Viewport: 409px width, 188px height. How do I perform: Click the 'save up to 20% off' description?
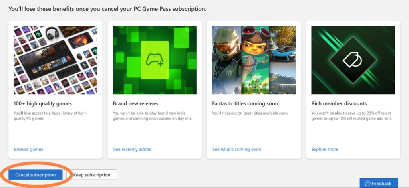coord(351,116)
